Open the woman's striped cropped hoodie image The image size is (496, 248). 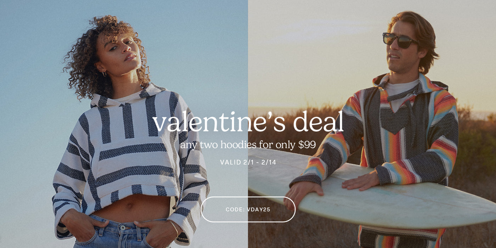pos(131,163)
